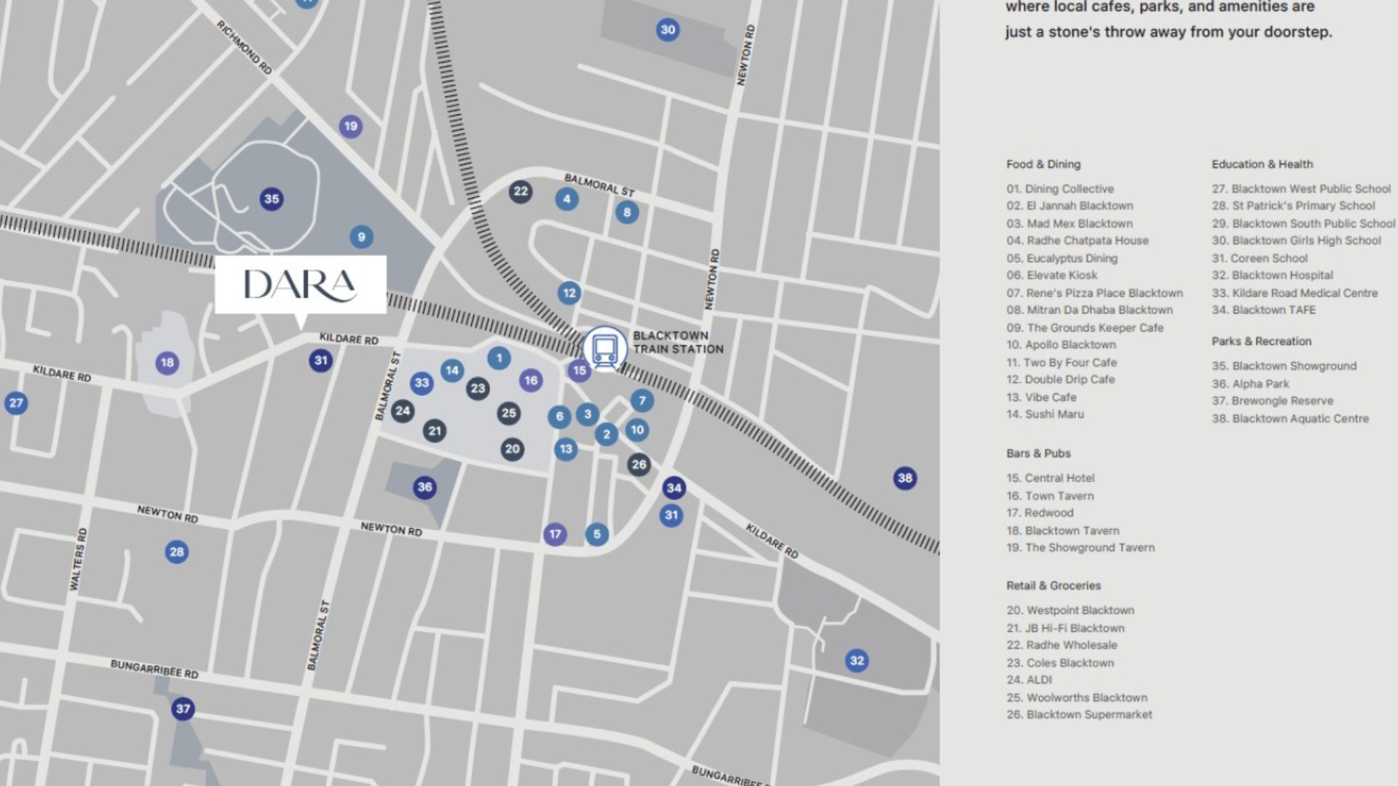The height and width of the screenshot is (786, 1398).
Task: Click map marker 32 Blacktown Hospital
Action: click(857, 661)
